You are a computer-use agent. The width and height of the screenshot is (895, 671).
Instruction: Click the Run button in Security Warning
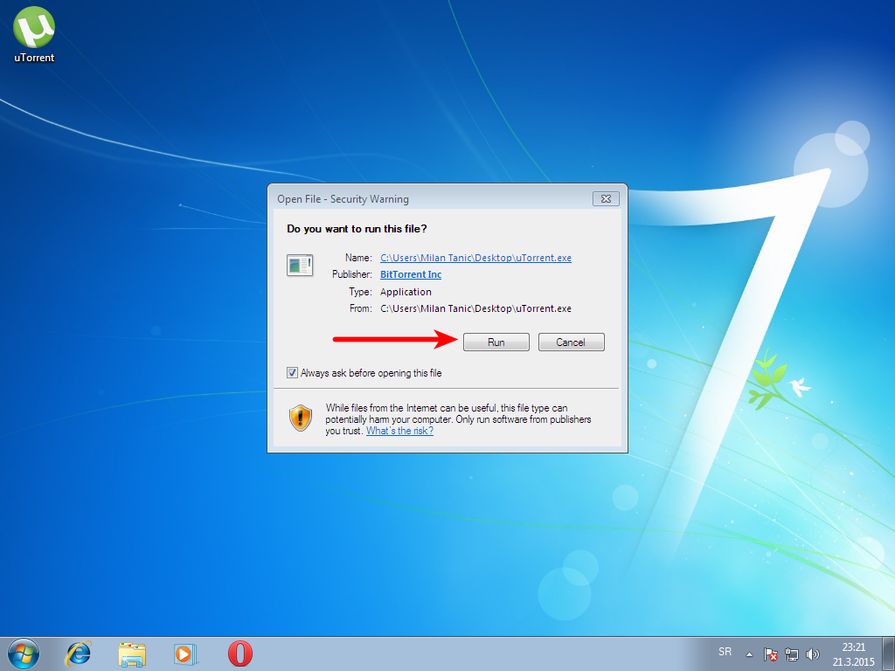click(496, 342)
